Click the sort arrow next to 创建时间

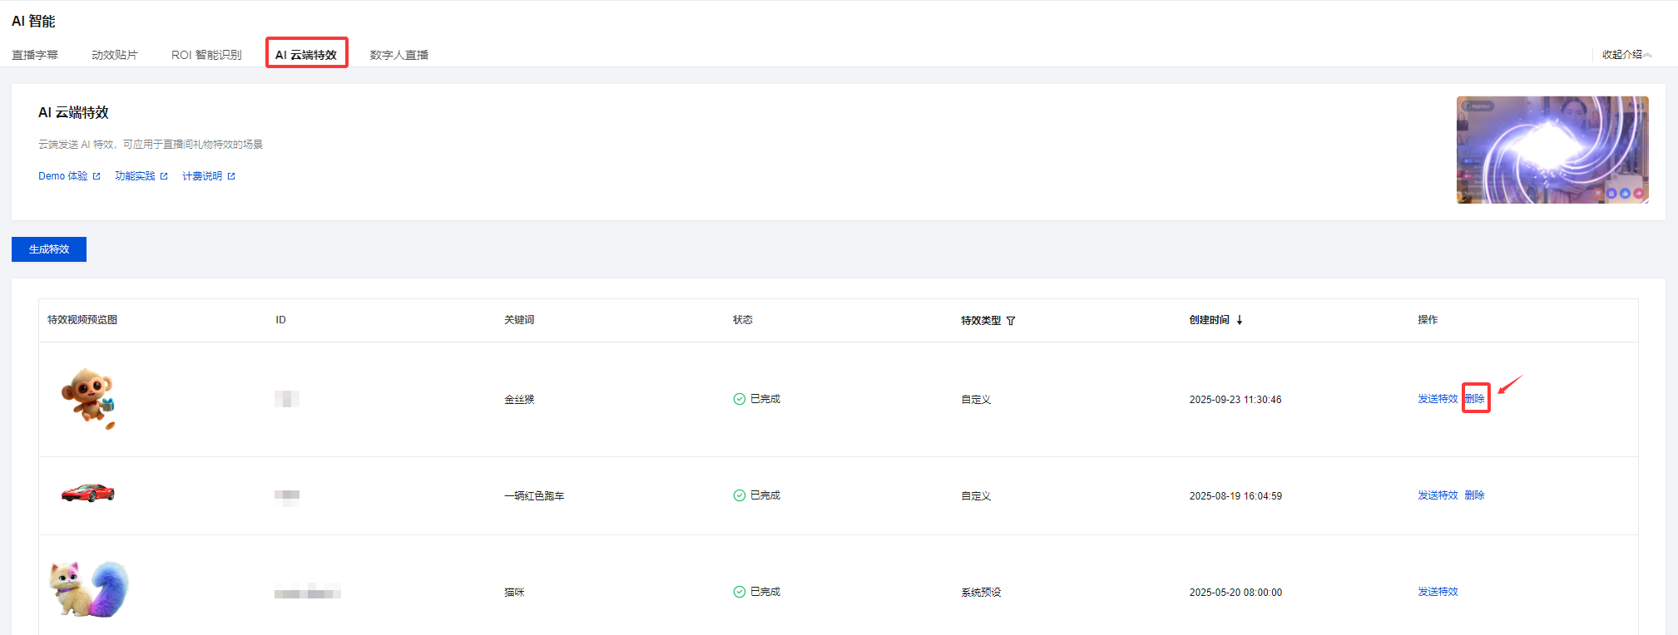[1240, 320]
